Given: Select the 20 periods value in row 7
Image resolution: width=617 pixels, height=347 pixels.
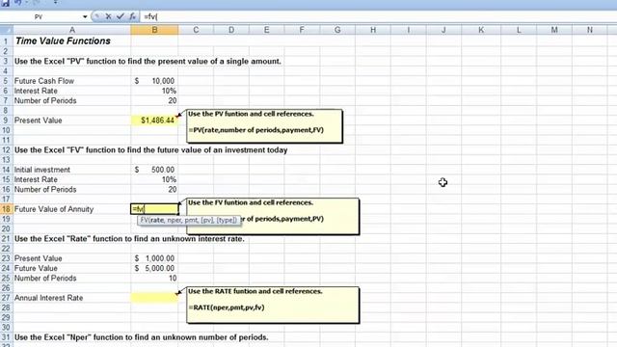Looking at the screenshot, I should point(154,100).
